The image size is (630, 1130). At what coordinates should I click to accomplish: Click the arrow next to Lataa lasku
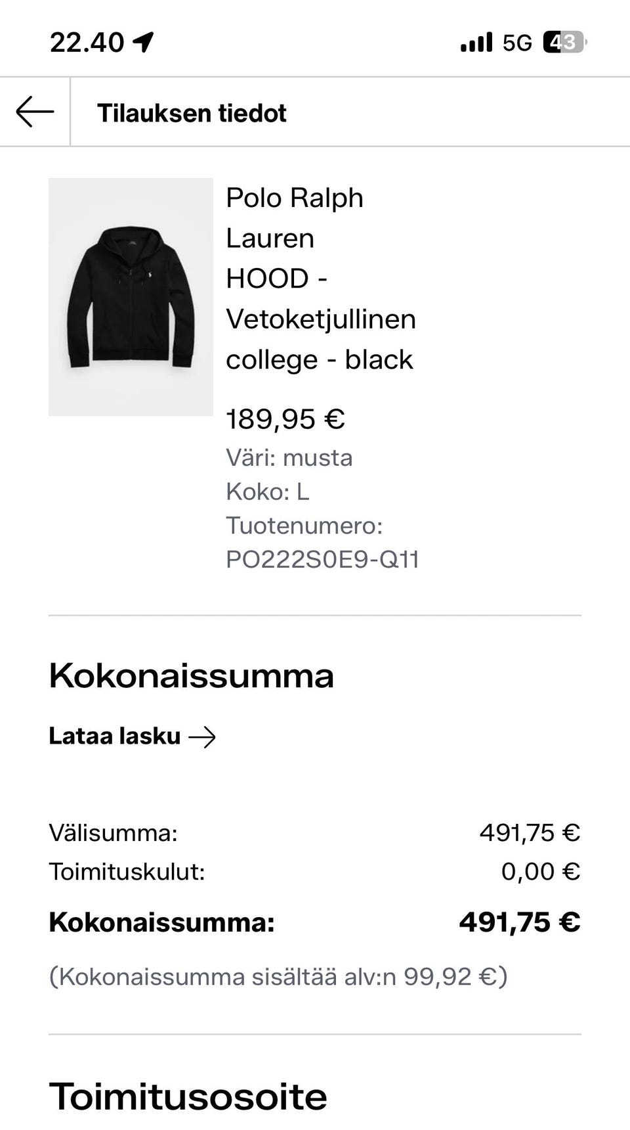pyautogui.click(x=202, y=737)
